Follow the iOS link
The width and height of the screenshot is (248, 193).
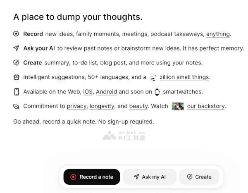pos(88,92)
